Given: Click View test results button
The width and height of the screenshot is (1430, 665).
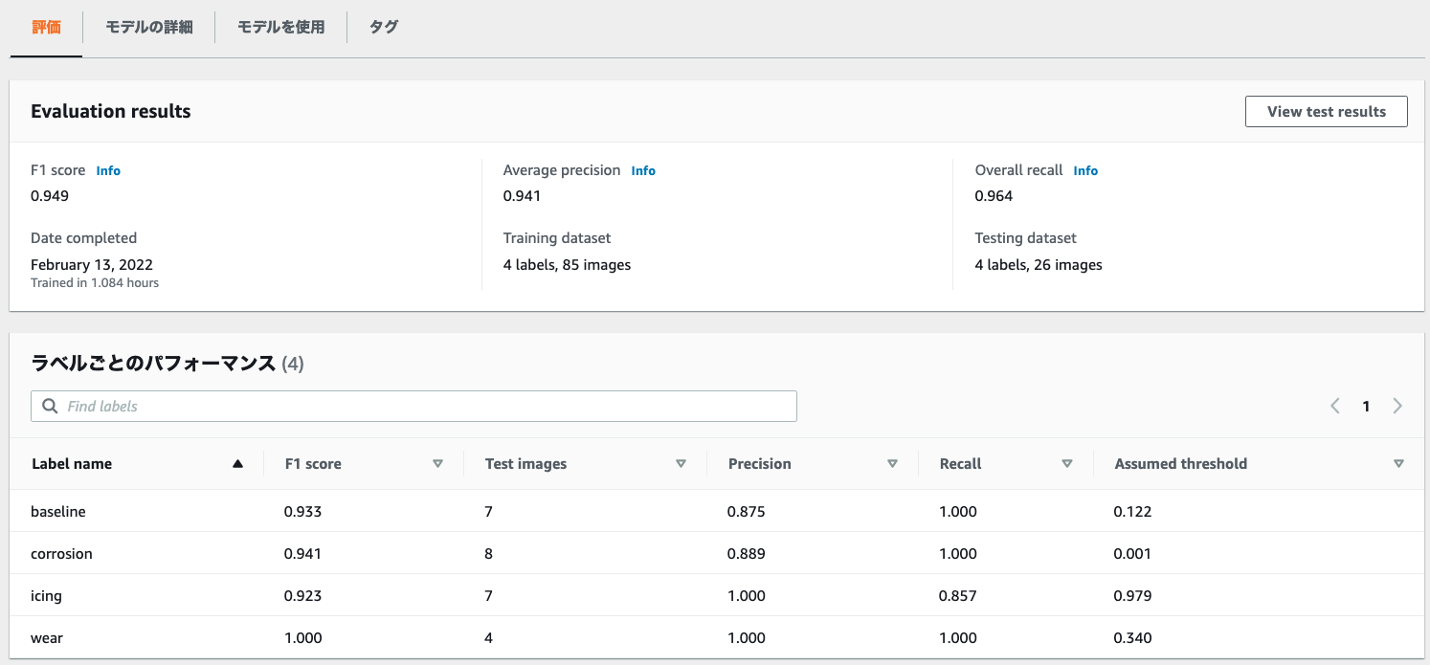Looking at the screenshot, I should [1326, 111].
